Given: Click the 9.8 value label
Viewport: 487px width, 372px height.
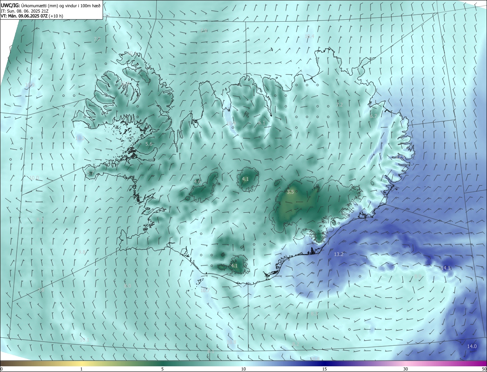Looking at the screenshot, I should pos(82,252).
